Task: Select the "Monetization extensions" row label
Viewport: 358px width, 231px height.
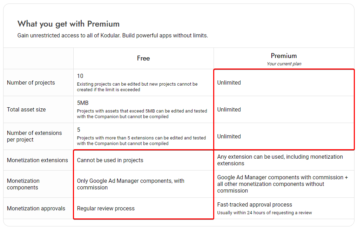Action: 38,160
